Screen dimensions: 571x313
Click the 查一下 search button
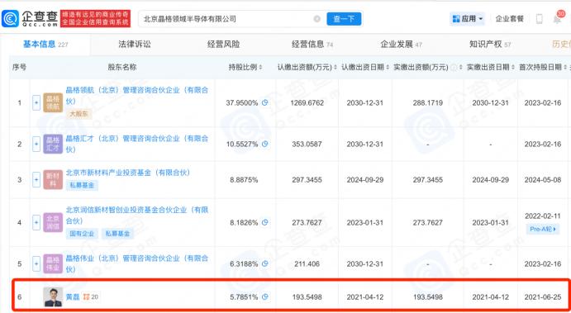[344, 19]
